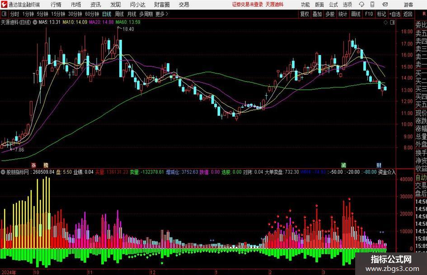
Task: Click the 7.86 low price label
Action: (19, 149)
